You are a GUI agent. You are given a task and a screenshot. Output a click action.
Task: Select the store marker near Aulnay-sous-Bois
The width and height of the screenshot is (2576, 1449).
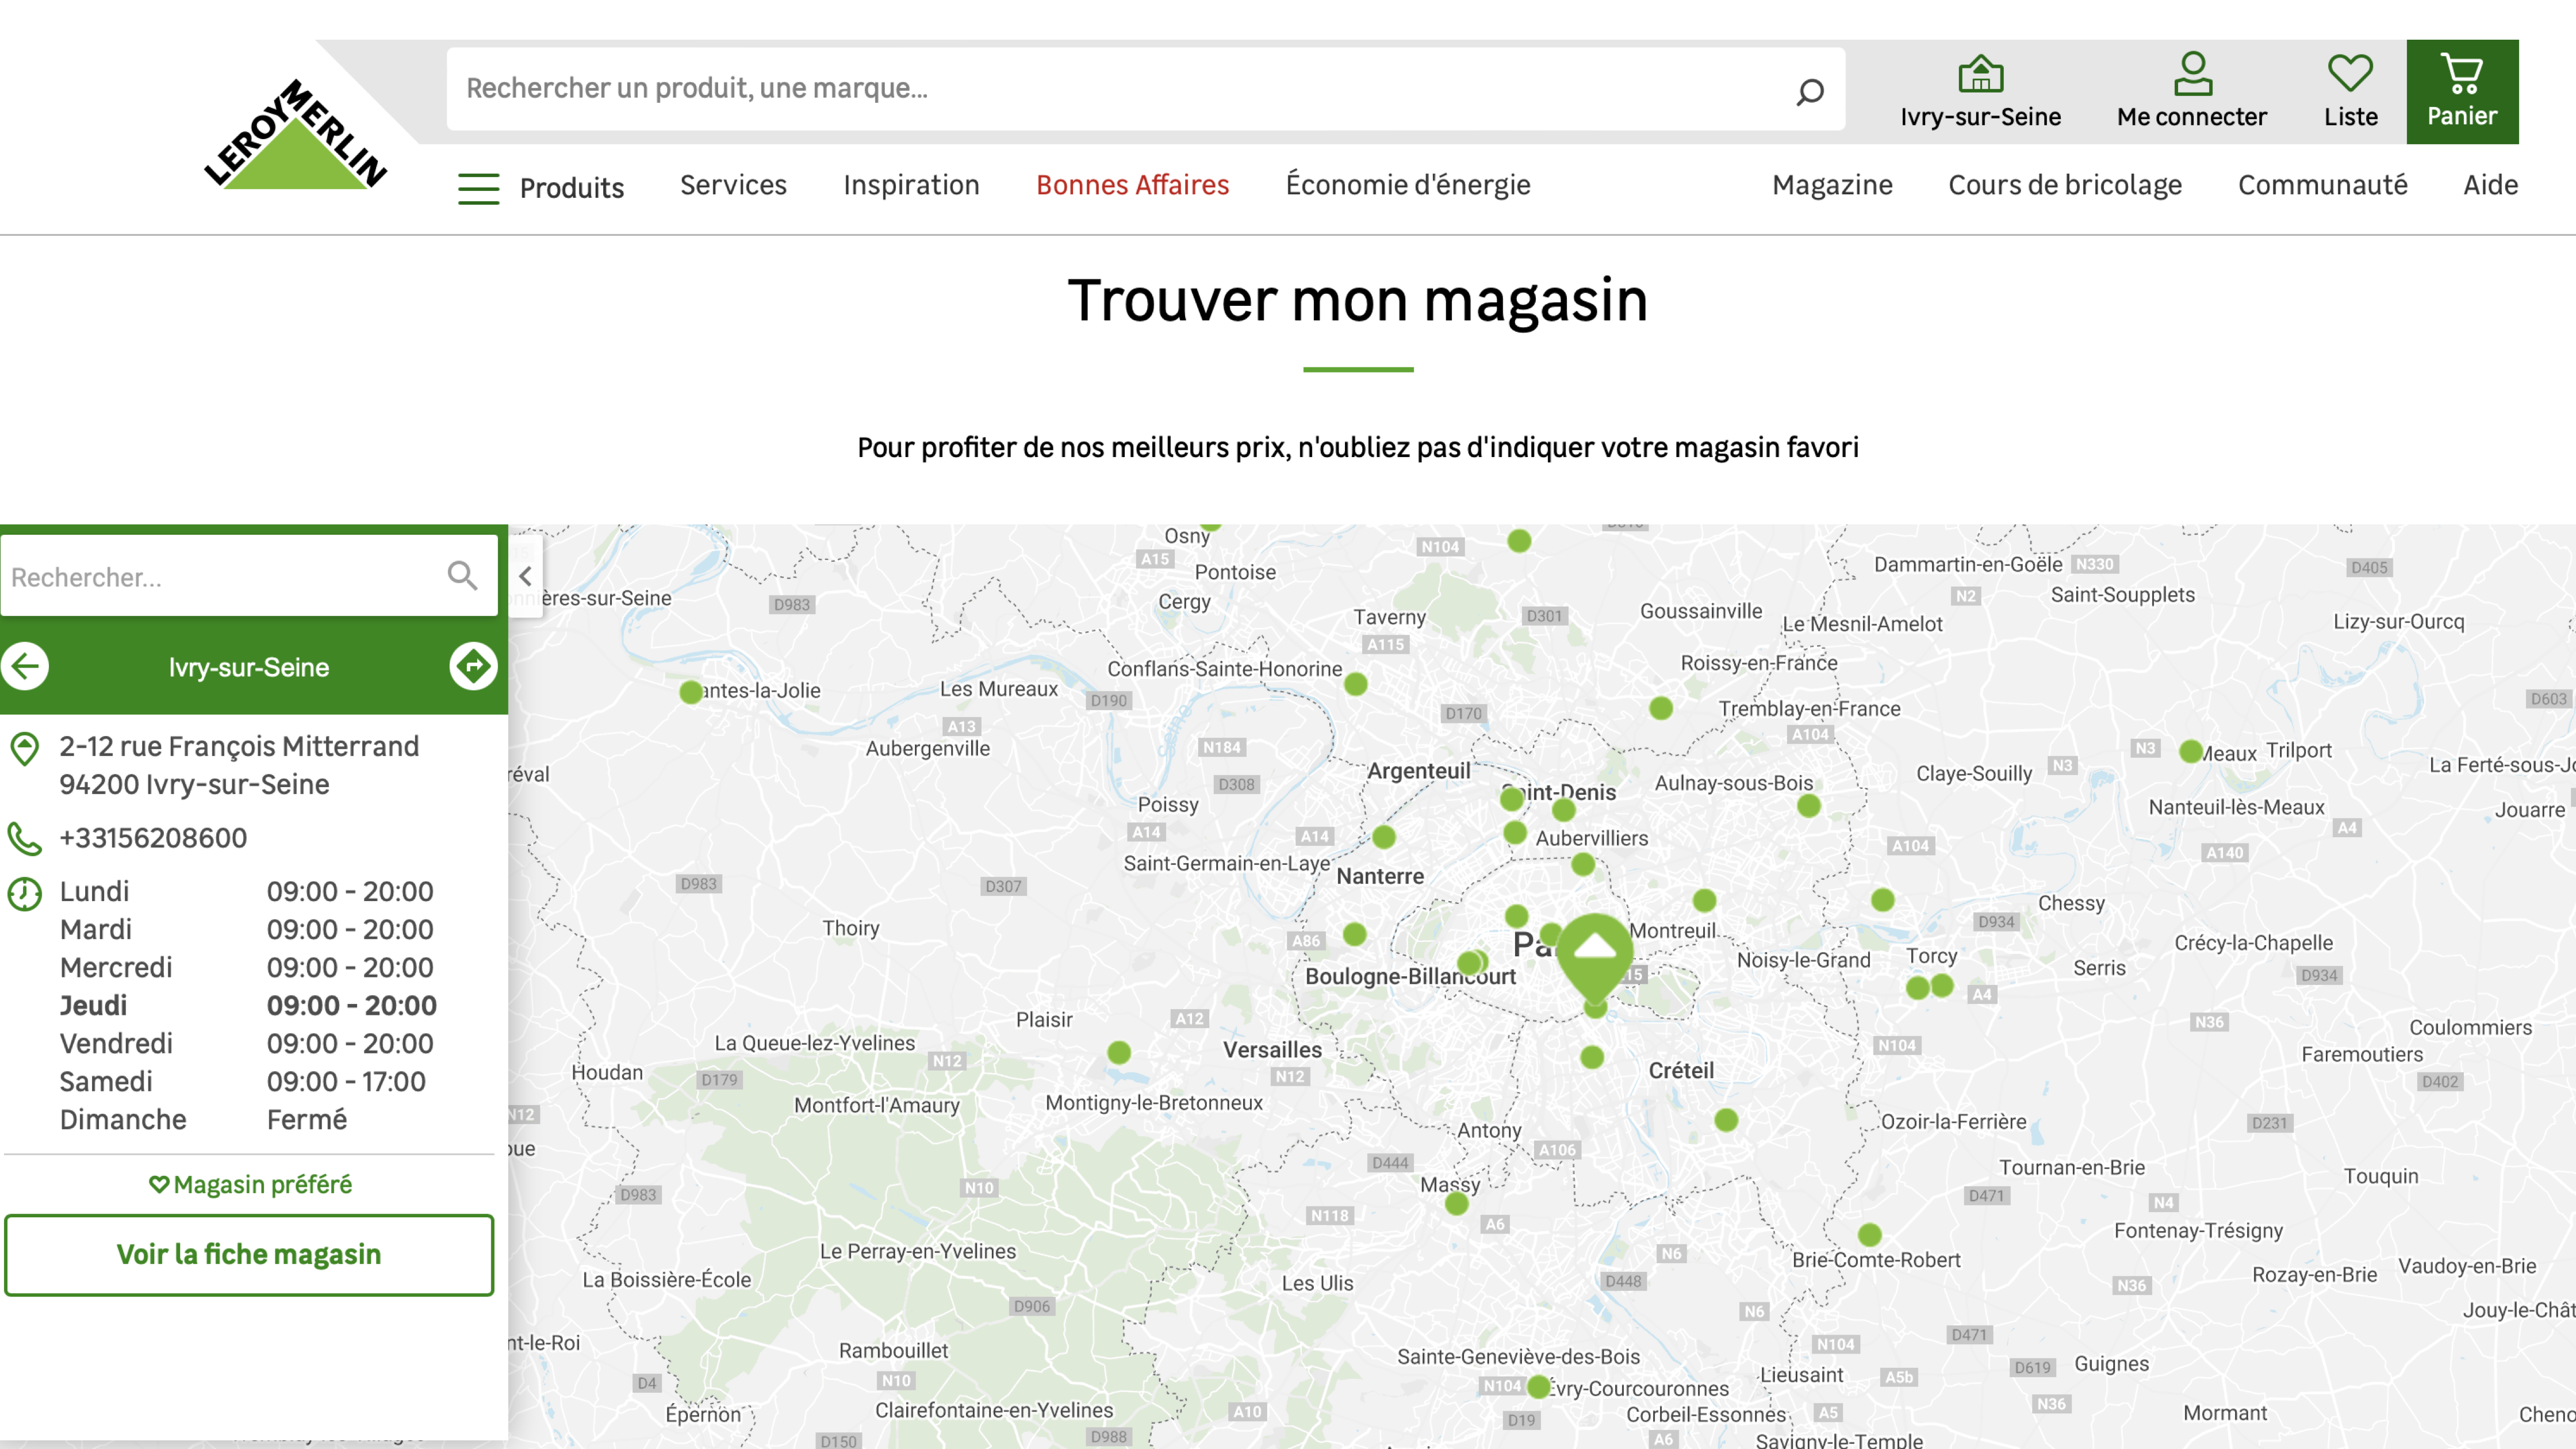point(1809,806)
